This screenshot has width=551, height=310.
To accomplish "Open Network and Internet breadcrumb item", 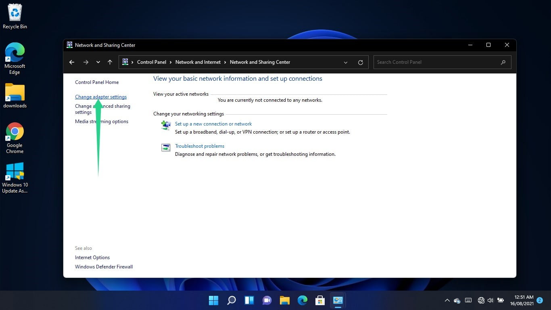I will coord(198,62).
